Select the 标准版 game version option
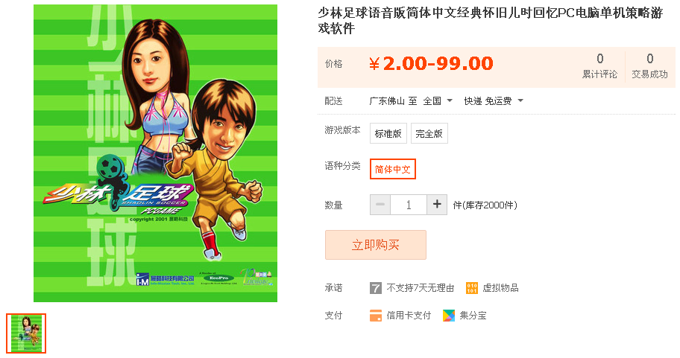This screenshot has width=680, height=358. pos(388,133)
